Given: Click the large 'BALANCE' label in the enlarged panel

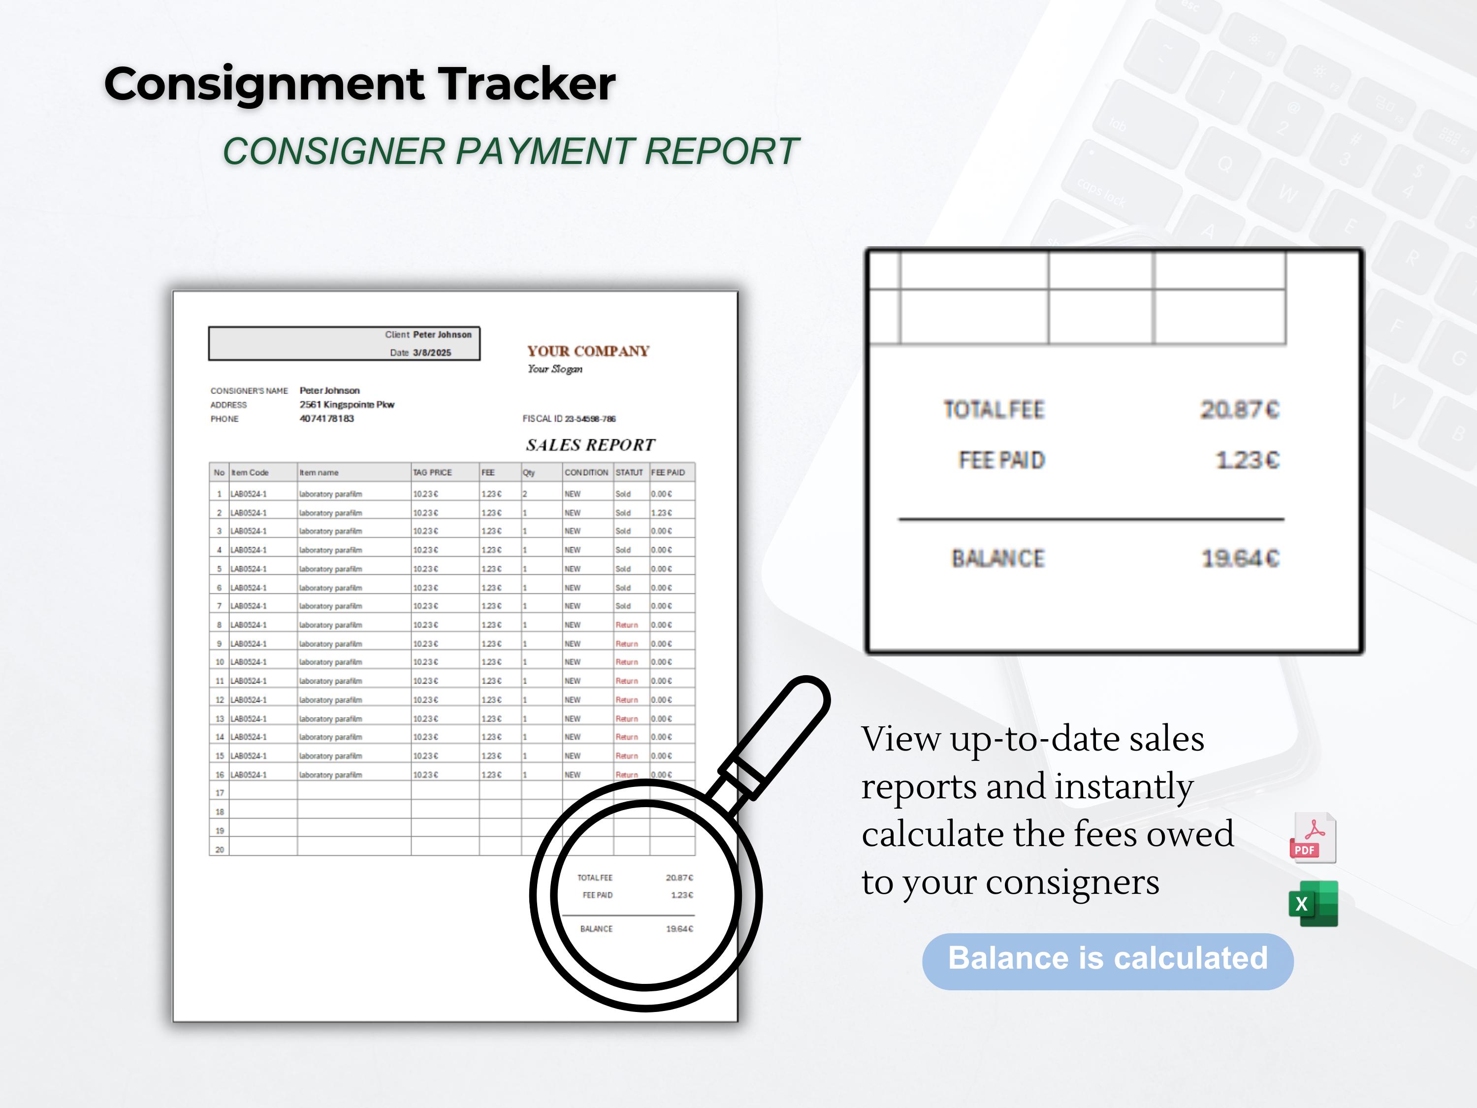Looking at the screenshot, I should pos(997,558).
